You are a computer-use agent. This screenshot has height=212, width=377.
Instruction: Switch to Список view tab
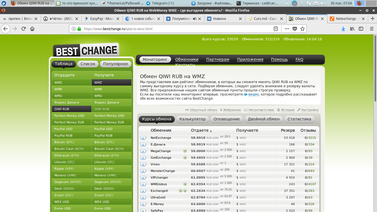(88, 64)
